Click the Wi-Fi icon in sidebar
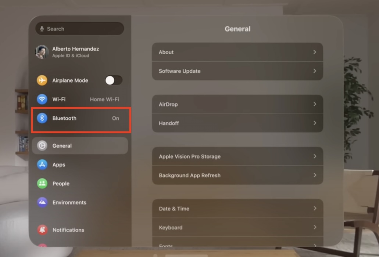The height and width of the screenshot is (257, 379). (x=42, y=99)
